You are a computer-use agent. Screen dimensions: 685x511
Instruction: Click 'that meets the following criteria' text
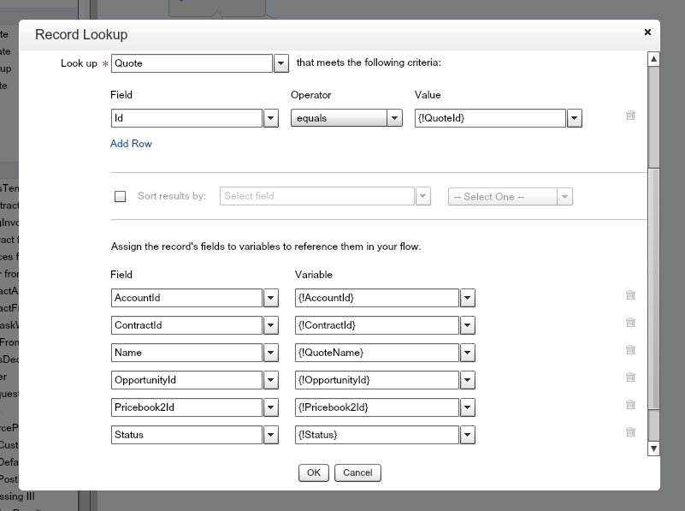(x=369, y=62)
